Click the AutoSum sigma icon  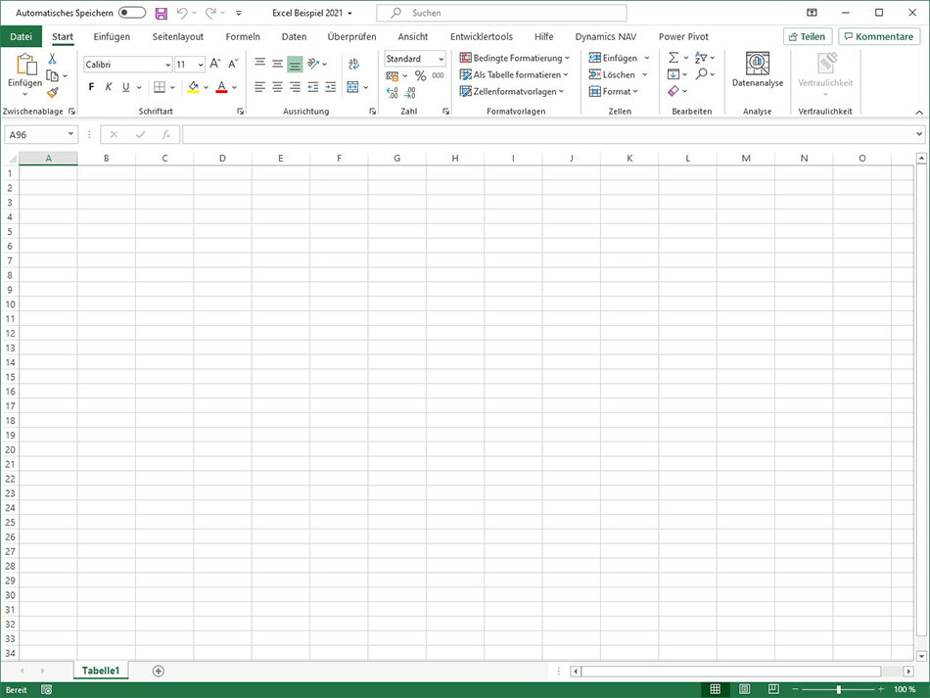pyautogui.click(x=674, y=58)
